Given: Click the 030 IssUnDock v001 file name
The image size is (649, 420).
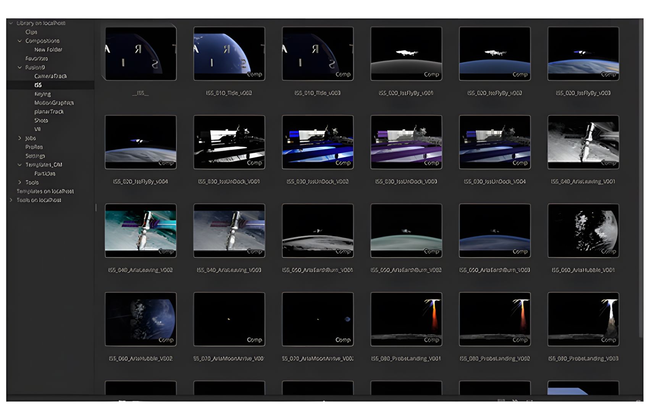Looking at the screenshot, I should click(229, 181).
